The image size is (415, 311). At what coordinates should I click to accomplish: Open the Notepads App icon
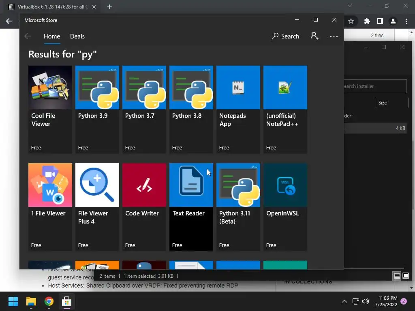[x=238, y=87]
